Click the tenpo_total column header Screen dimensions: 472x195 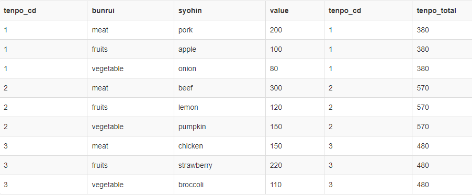[x=442, y=10]
